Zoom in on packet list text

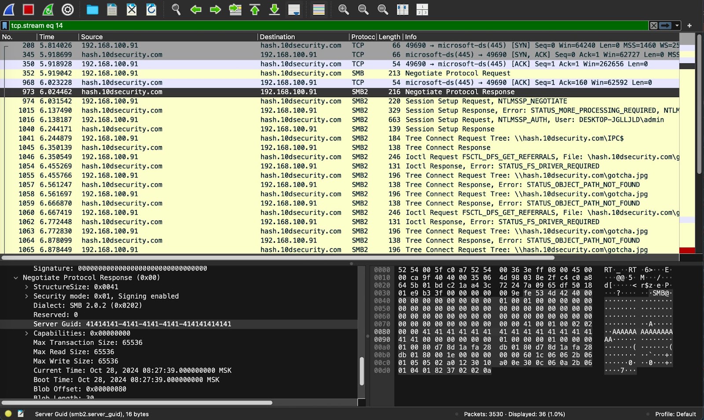[343, 9]
